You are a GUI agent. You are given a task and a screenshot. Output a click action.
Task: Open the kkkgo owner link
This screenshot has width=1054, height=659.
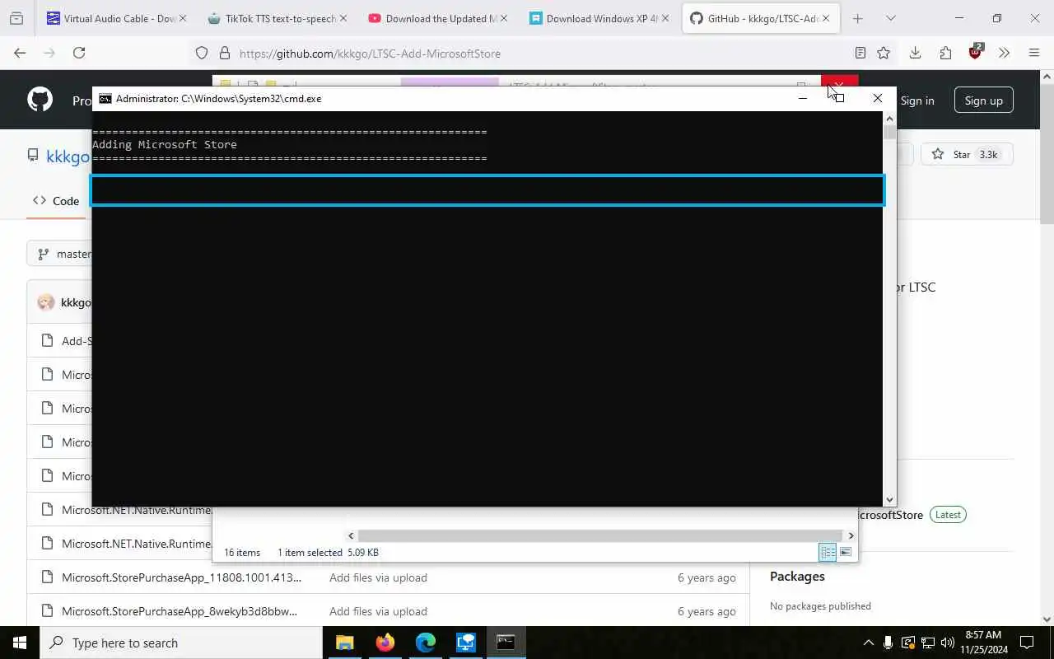tap(68, 156)
